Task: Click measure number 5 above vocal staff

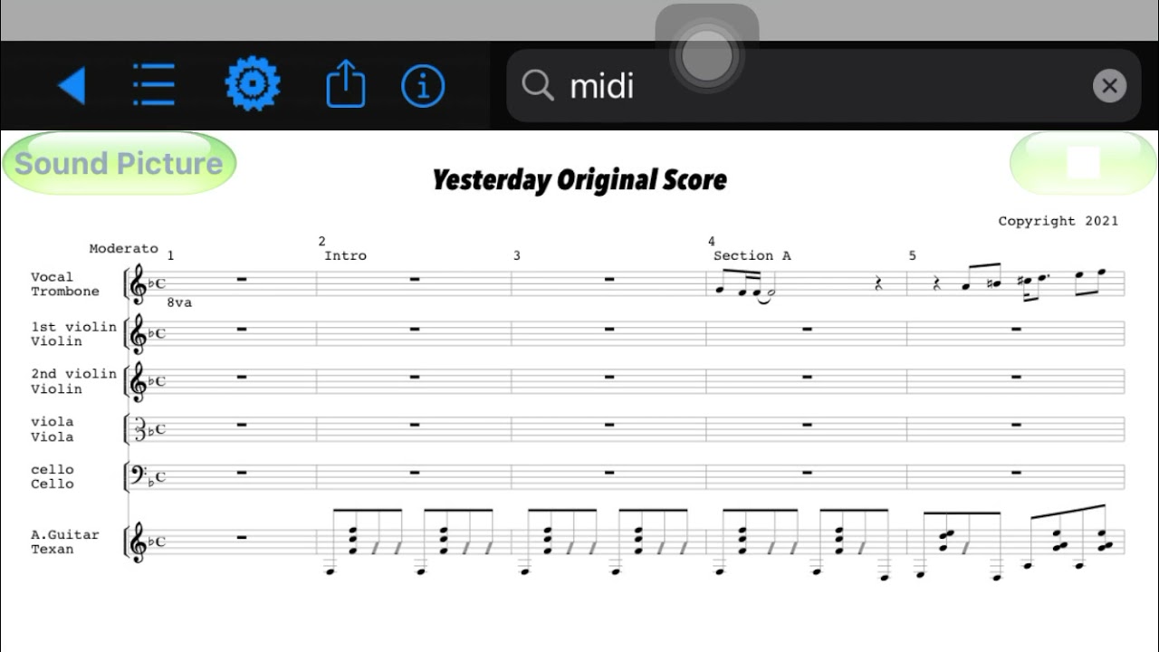Action: point(912,255)
